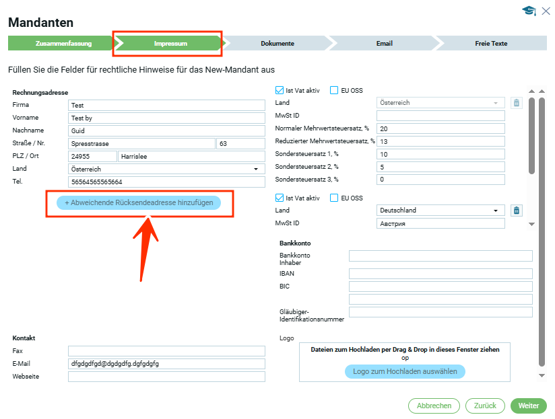Delete the Deutschland VAT entry via trash icon
Viewport: 555px width, 419px height.
click(516, 211)
